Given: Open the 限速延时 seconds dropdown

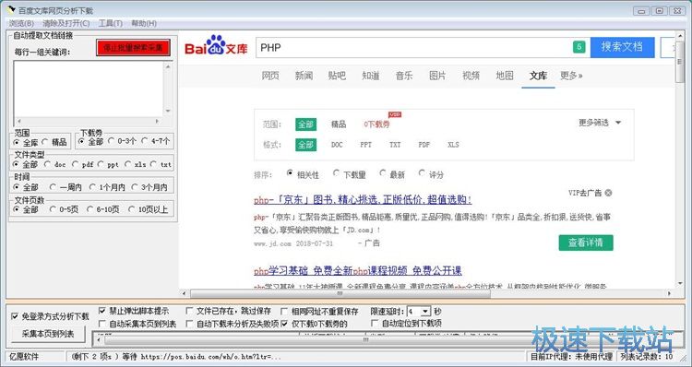Looking at the screenshot, I should point(425,312).
